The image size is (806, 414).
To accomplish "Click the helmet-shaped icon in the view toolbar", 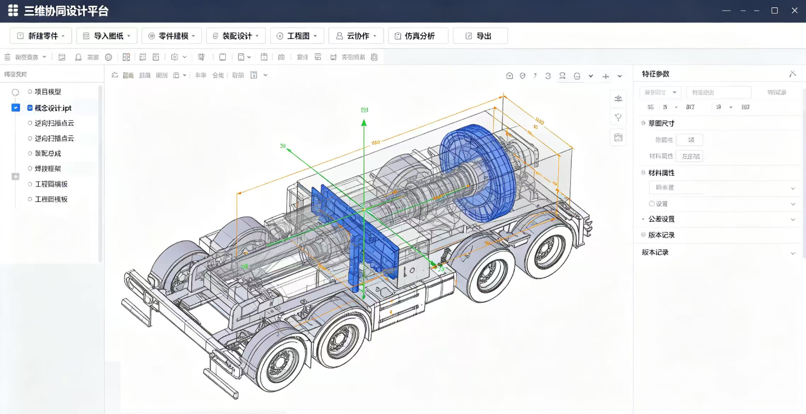I will point(577,76).
